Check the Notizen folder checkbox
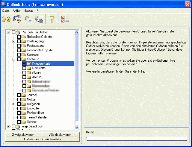The width and height of the screenshot is (192, 147). tap(19, 99)
